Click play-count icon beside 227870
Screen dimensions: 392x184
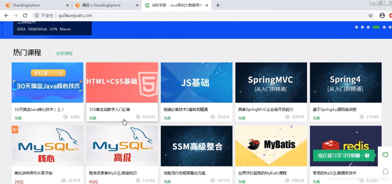point(63,180)
